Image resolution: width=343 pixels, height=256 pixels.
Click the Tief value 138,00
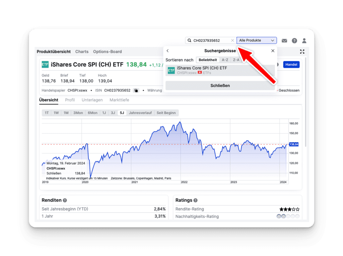[86, 81]
